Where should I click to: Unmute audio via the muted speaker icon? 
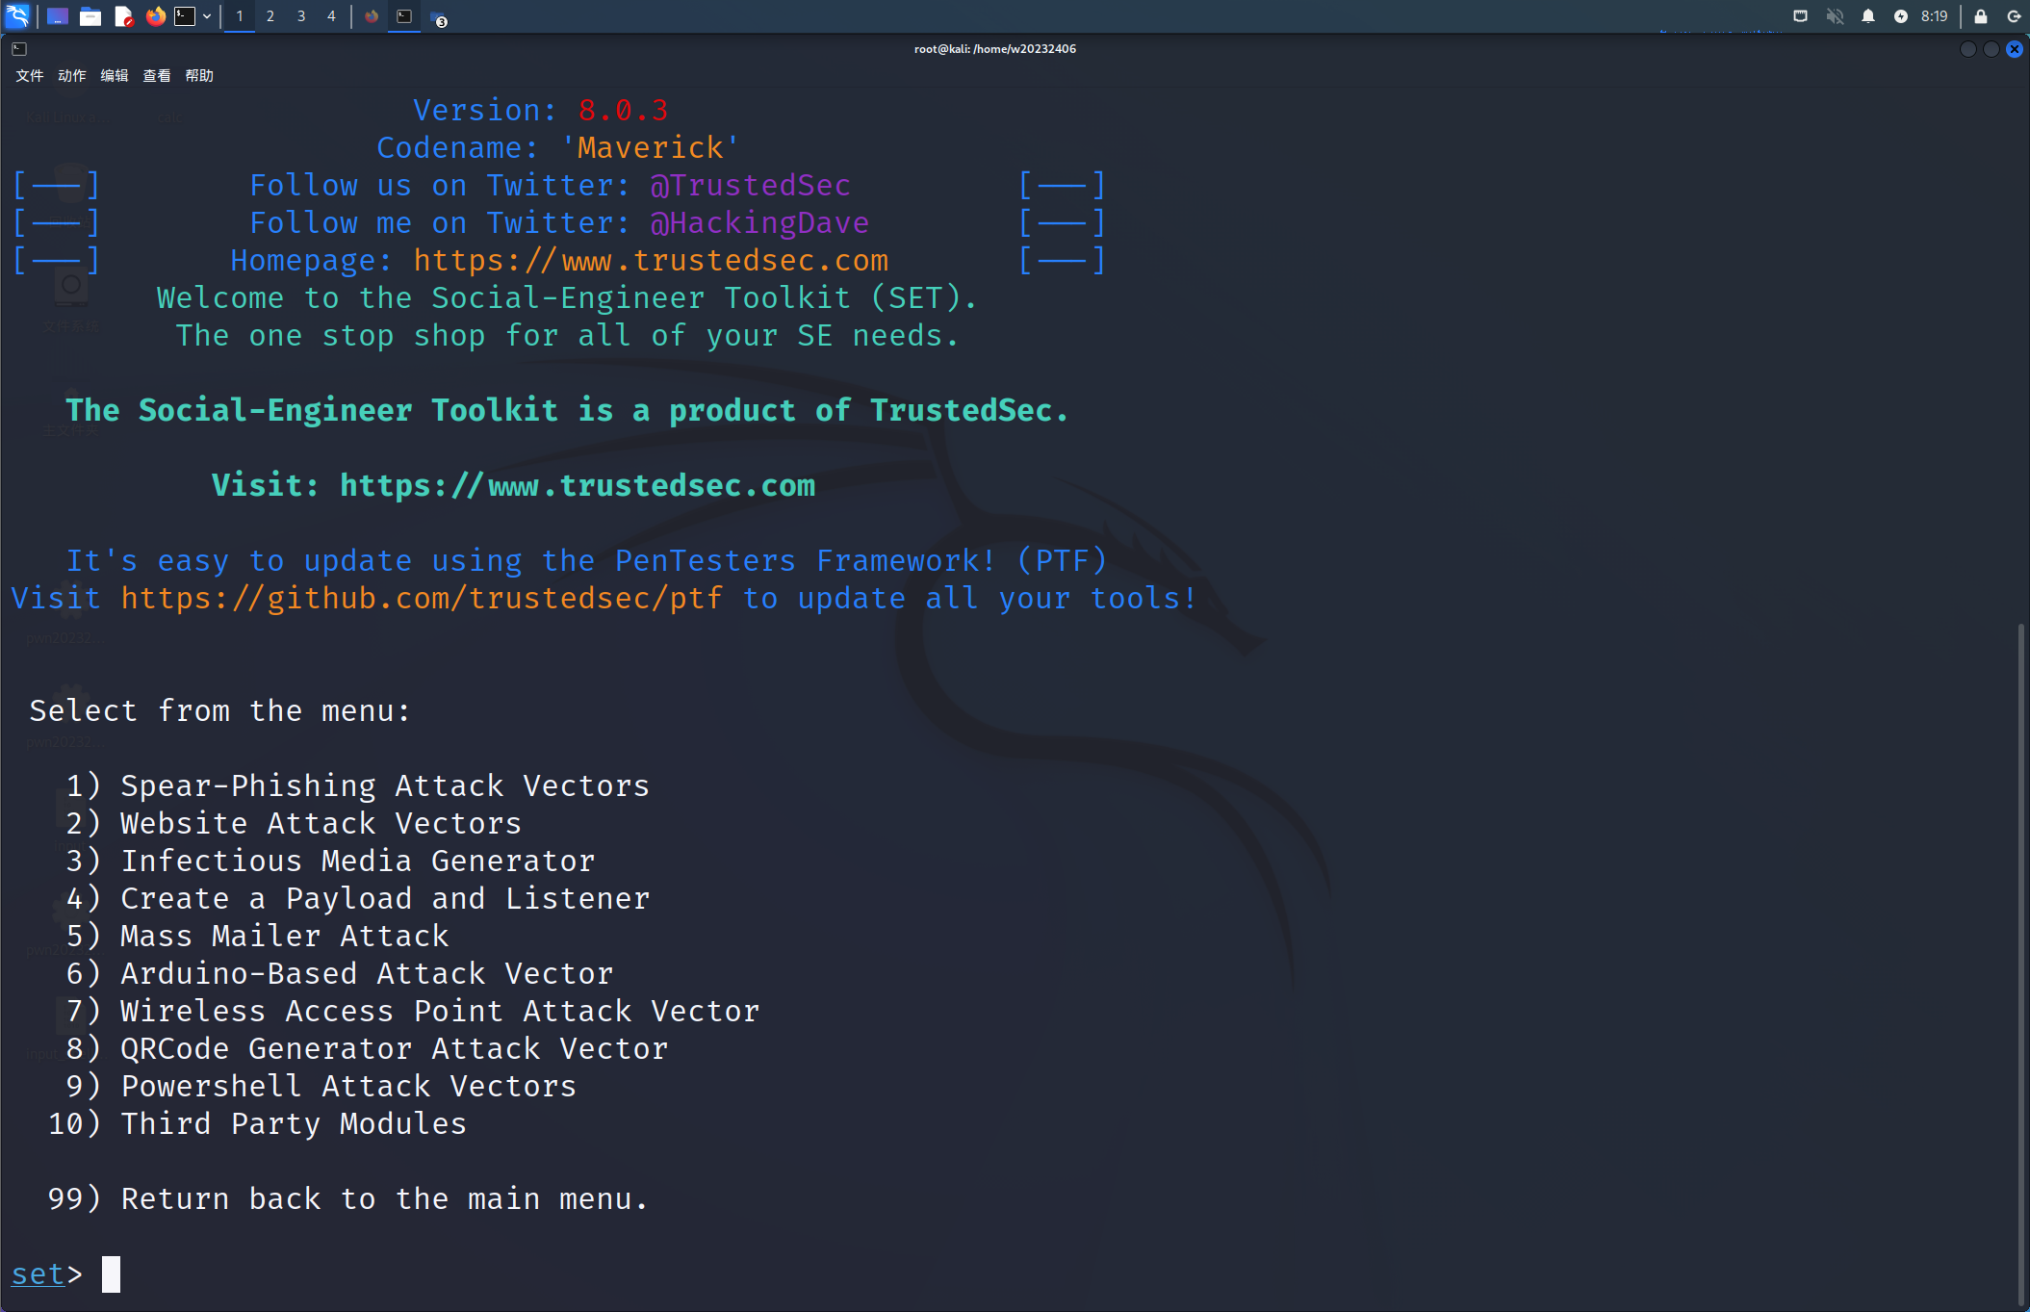1835,16
